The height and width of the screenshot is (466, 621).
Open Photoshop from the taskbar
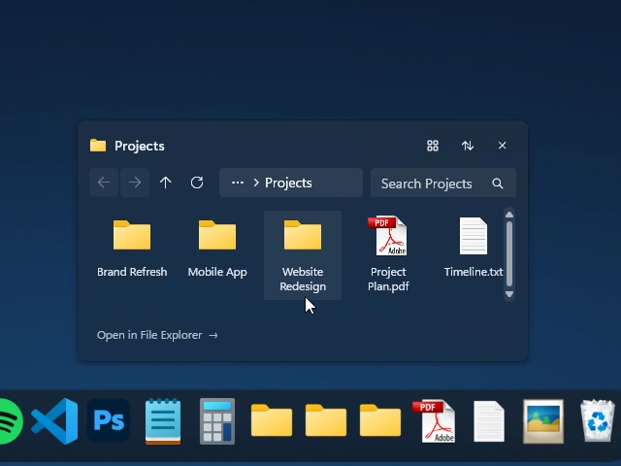coord(109,420)
